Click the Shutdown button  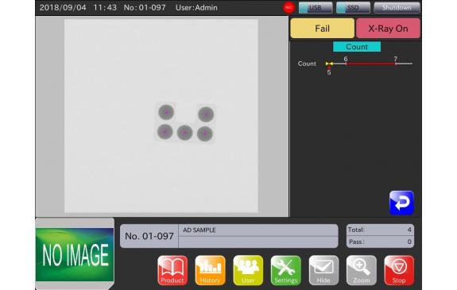pyautogui.click(x=397, y=8)
